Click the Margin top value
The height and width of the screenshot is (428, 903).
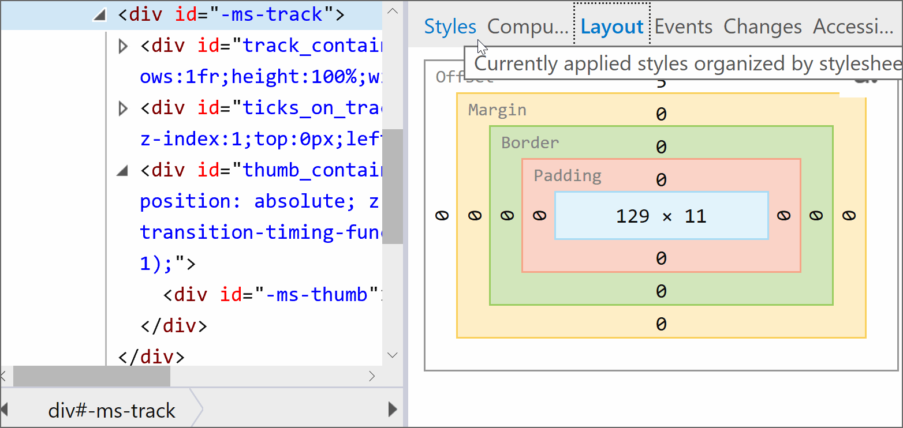tap(661, 114)
